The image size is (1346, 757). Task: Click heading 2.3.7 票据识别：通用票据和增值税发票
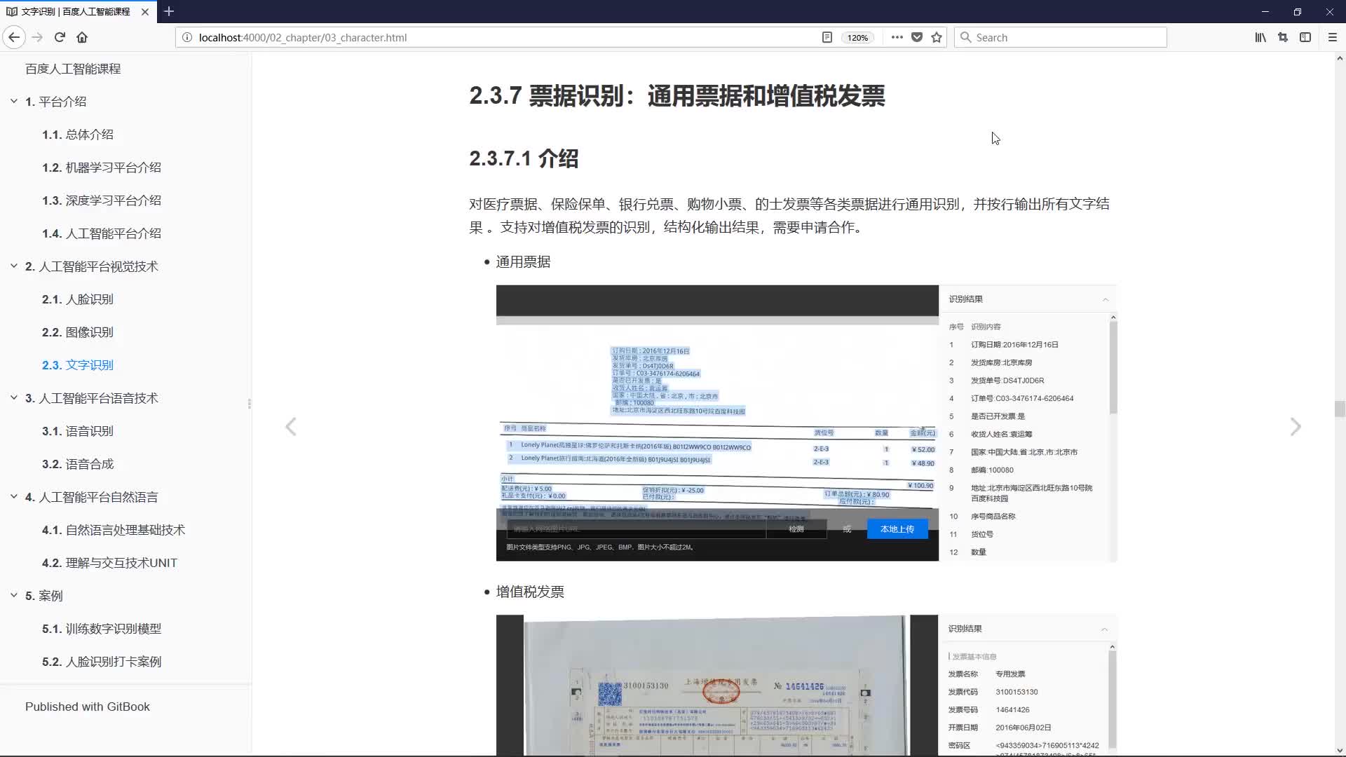pyautogui.click(x=677, y=96)
